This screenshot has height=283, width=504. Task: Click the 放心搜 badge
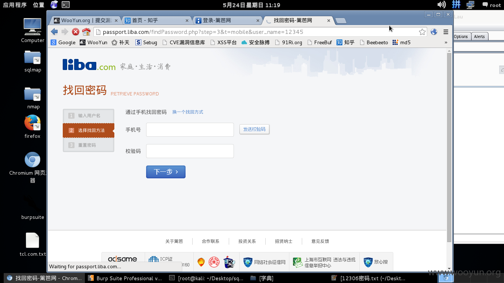376,262
